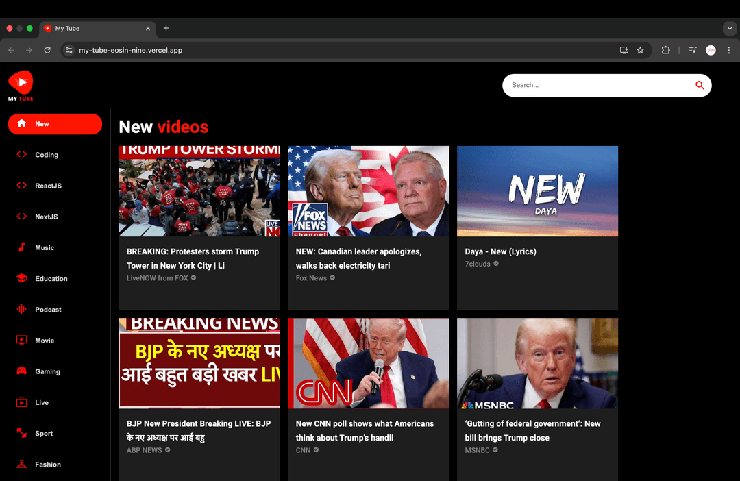Reload the page with browser refresh icon
This screenshot has width=740, height=481.
click(x=47, y=50)
